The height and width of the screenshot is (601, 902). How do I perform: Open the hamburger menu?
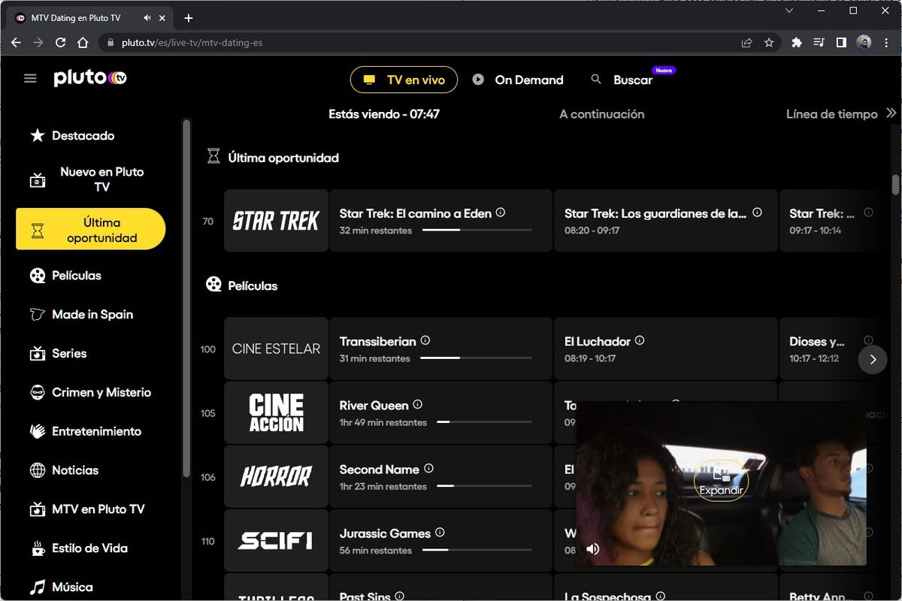point(30,77)
